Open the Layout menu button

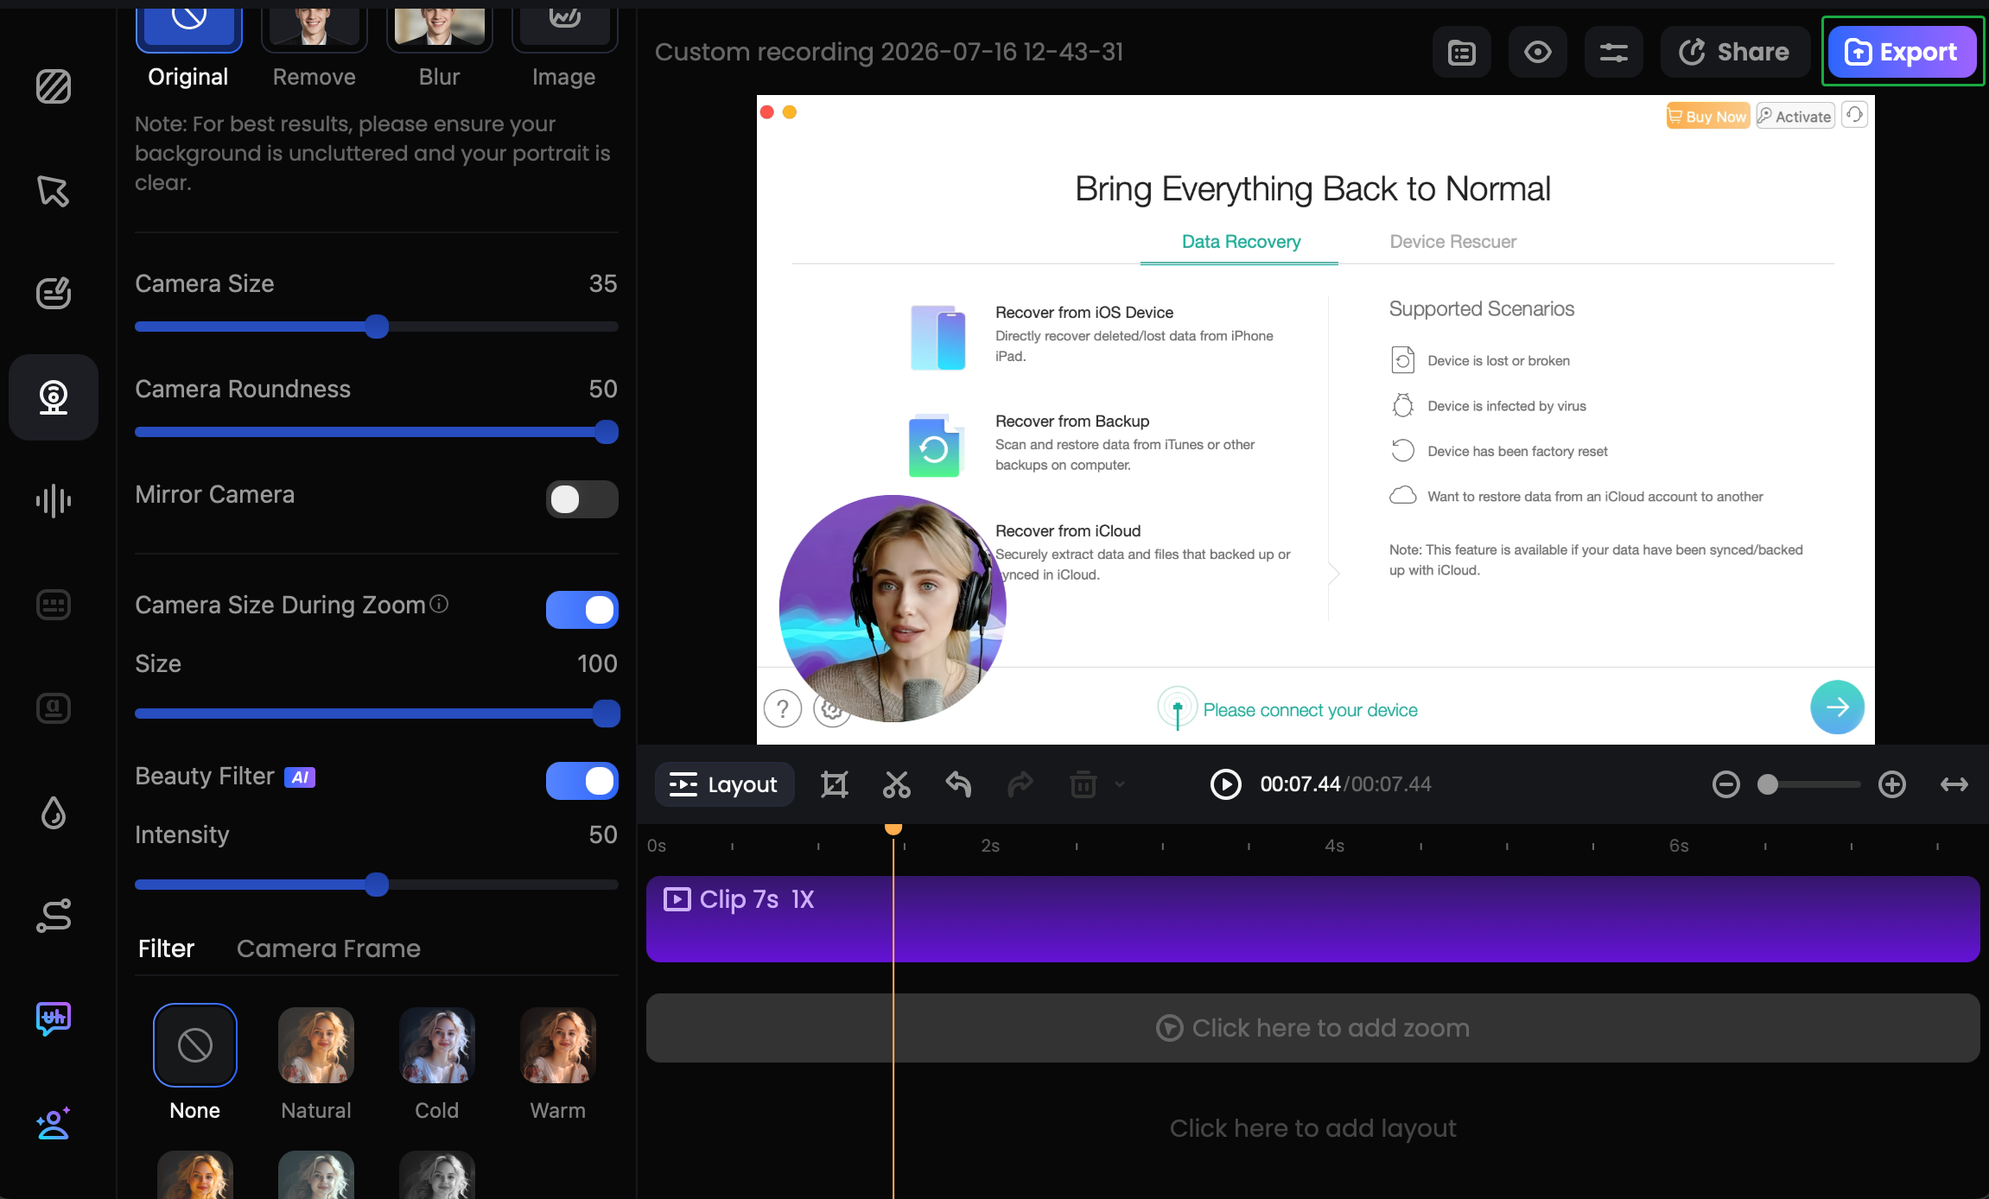724,784
